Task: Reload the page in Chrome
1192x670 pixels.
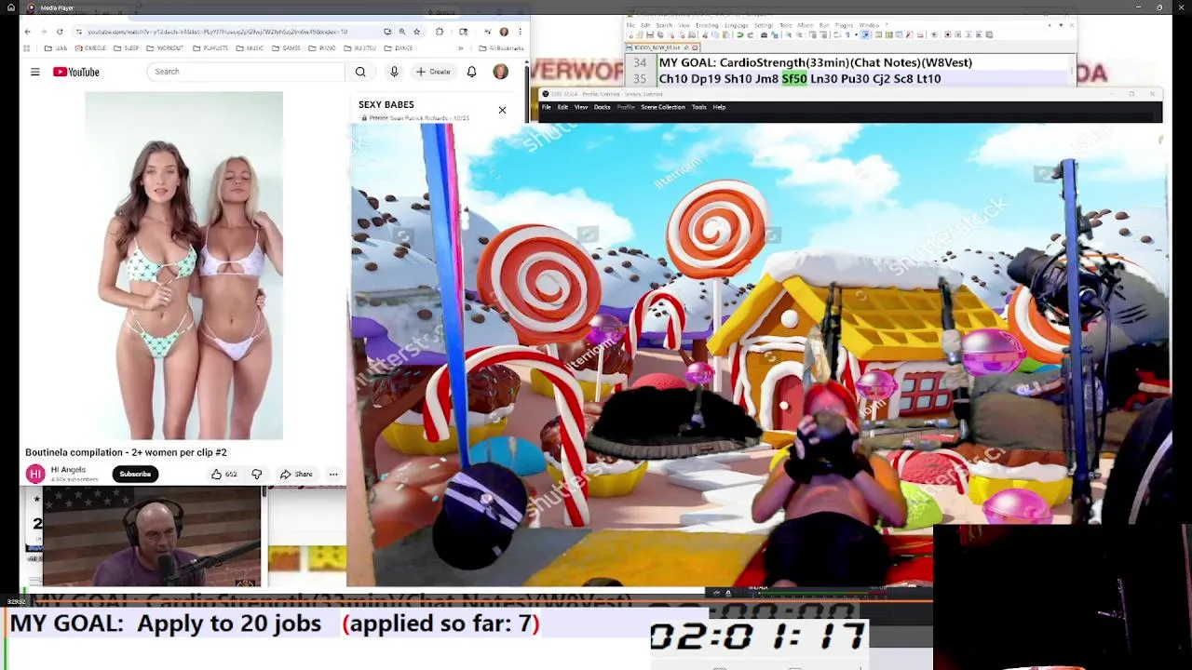Action: click(60, 32)
